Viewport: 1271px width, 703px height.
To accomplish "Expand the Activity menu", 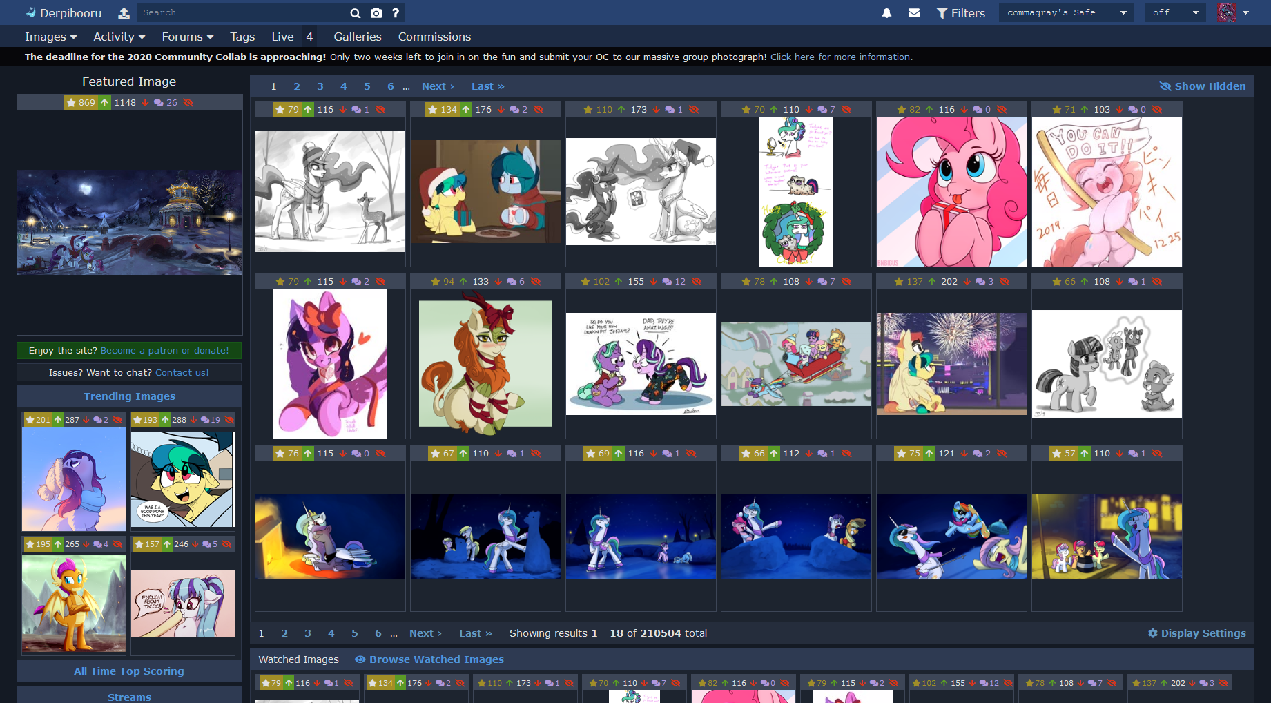I will 119,37.
